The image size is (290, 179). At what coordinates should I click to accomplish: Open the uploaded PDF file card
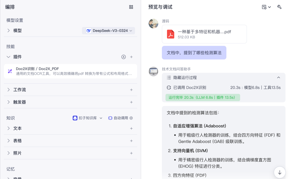204,34
